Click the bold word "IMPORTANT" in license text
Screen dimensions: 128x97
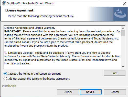pyautogui.click(x=13, y=31)
